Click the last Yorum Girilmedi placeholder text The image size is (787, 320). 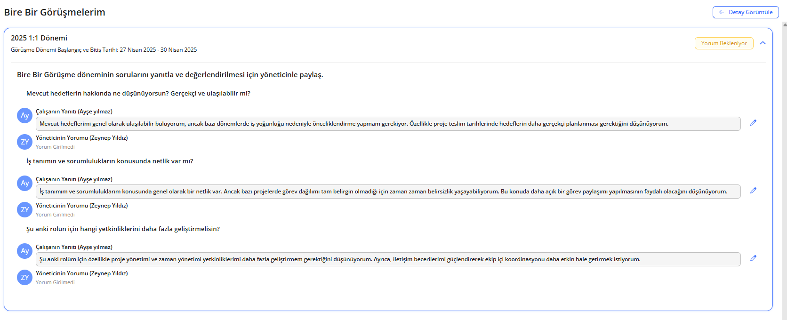55,282
